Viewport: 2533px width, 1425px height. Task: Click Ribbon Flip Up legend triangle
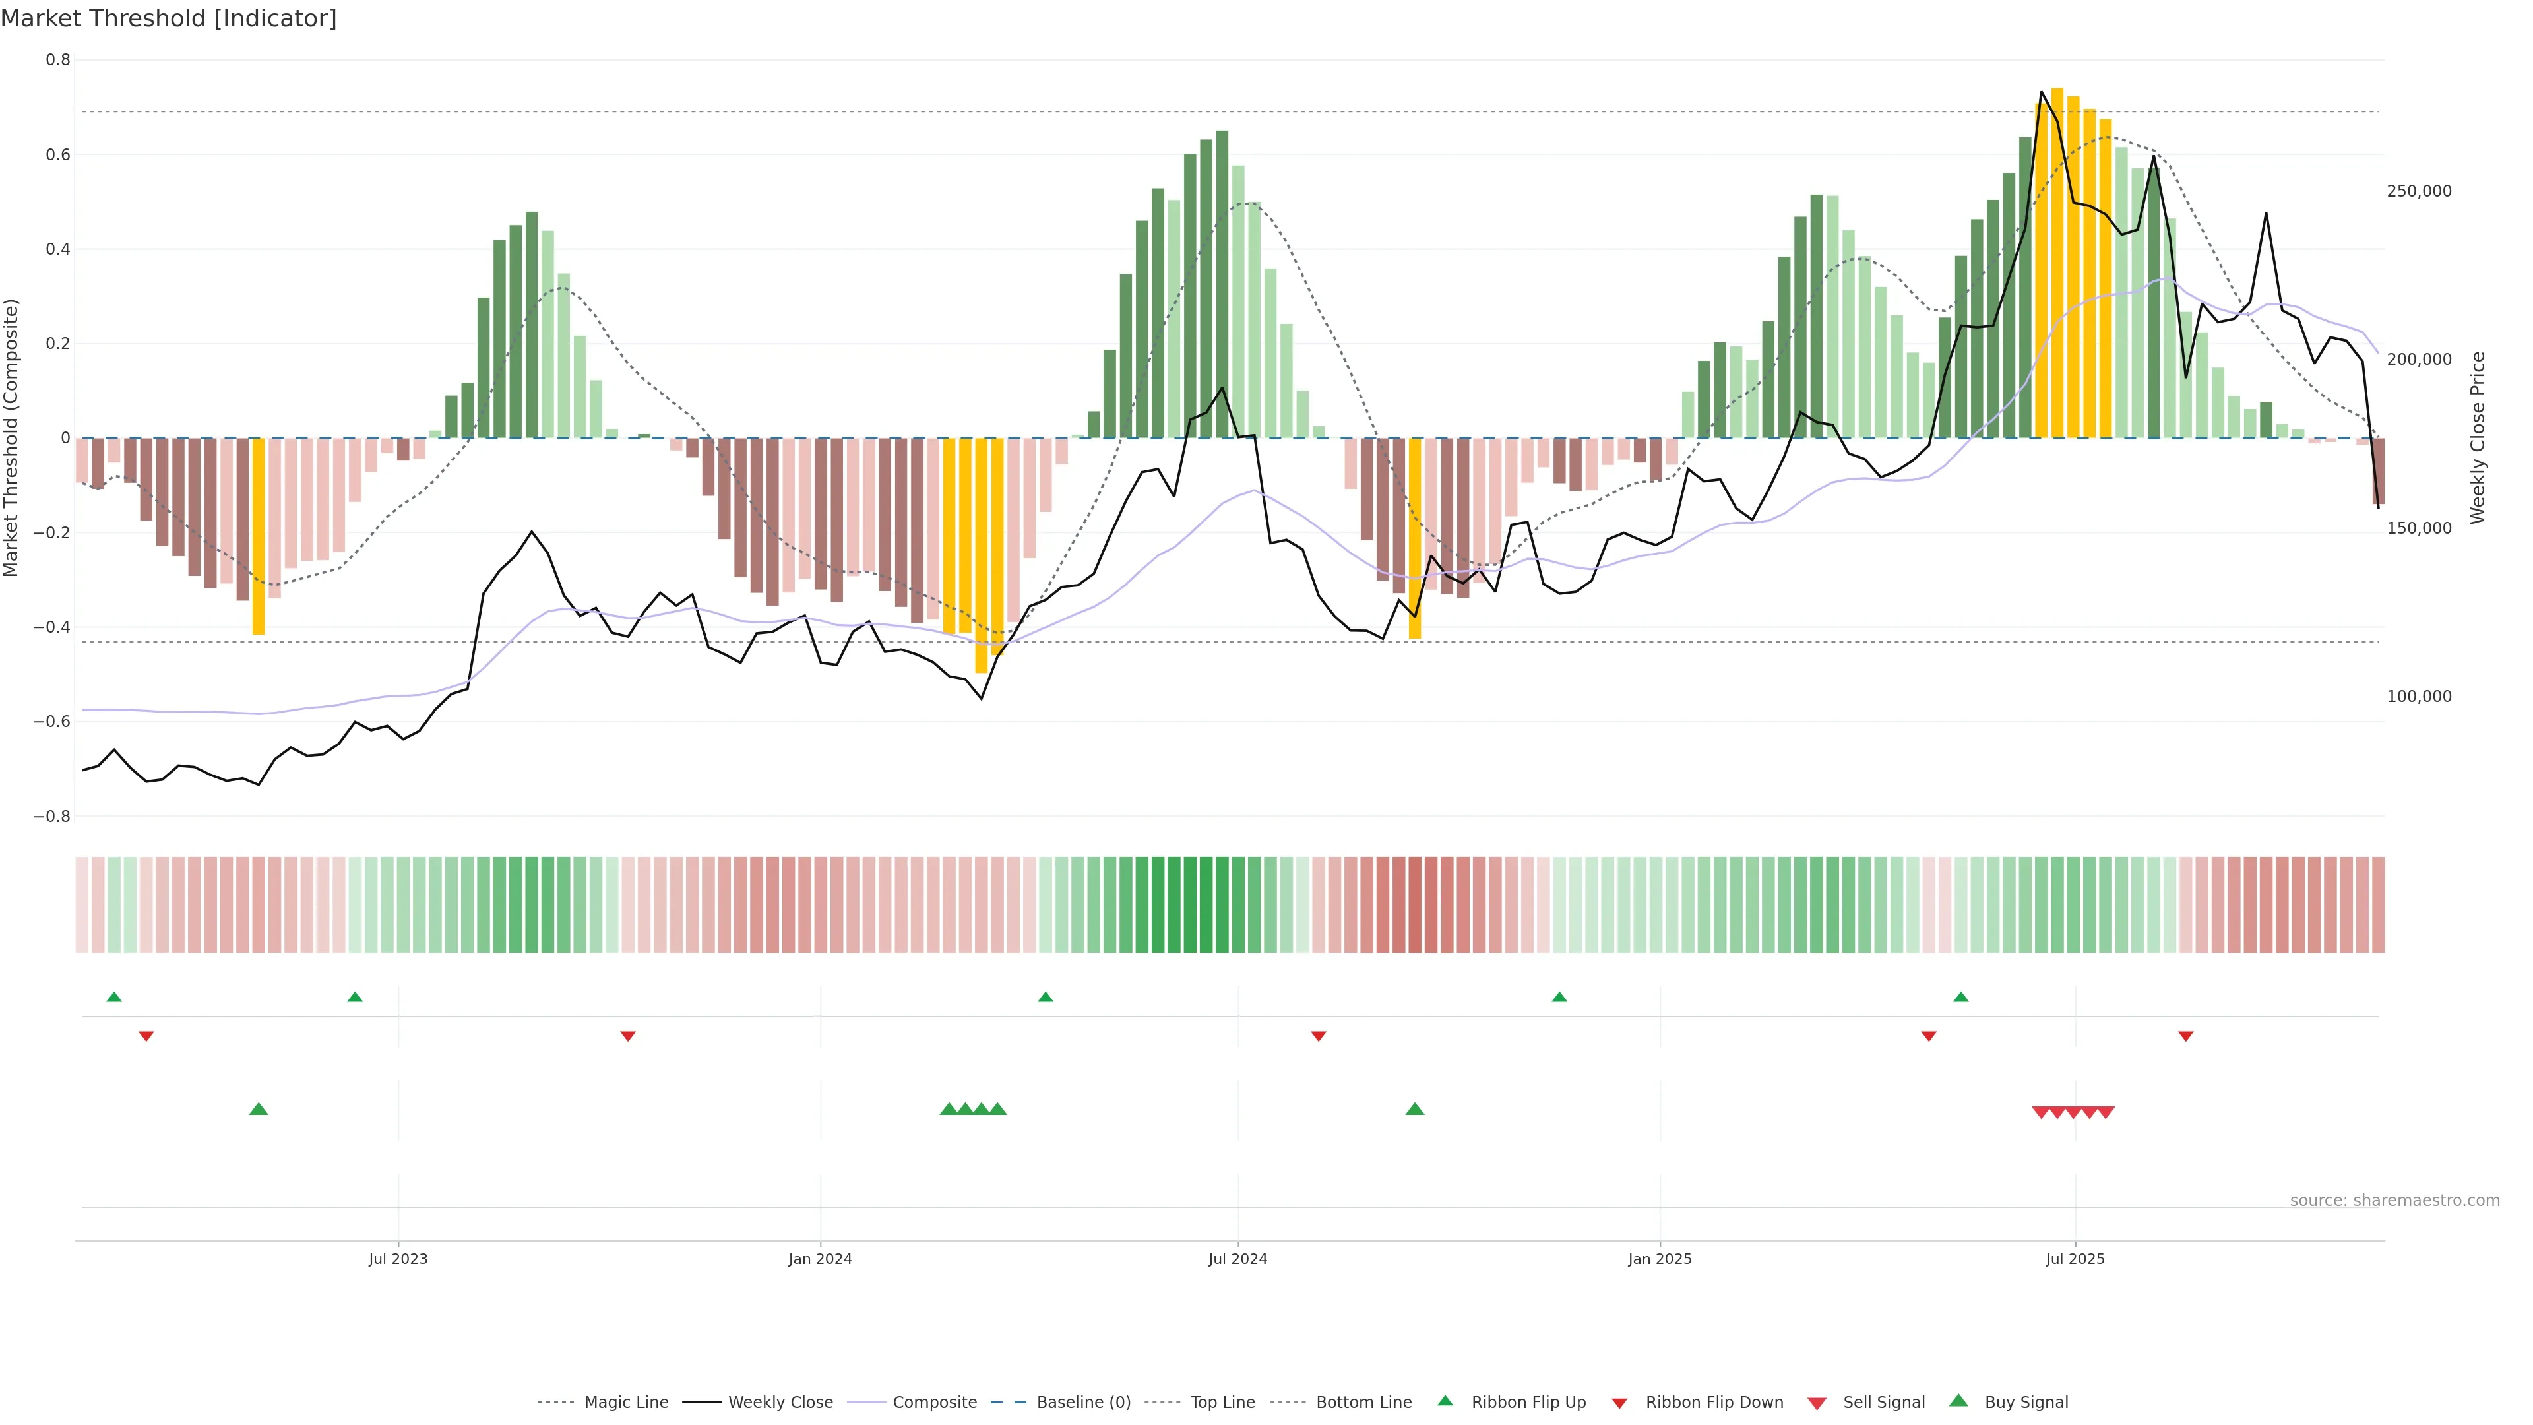(x=1445, y=1401)
